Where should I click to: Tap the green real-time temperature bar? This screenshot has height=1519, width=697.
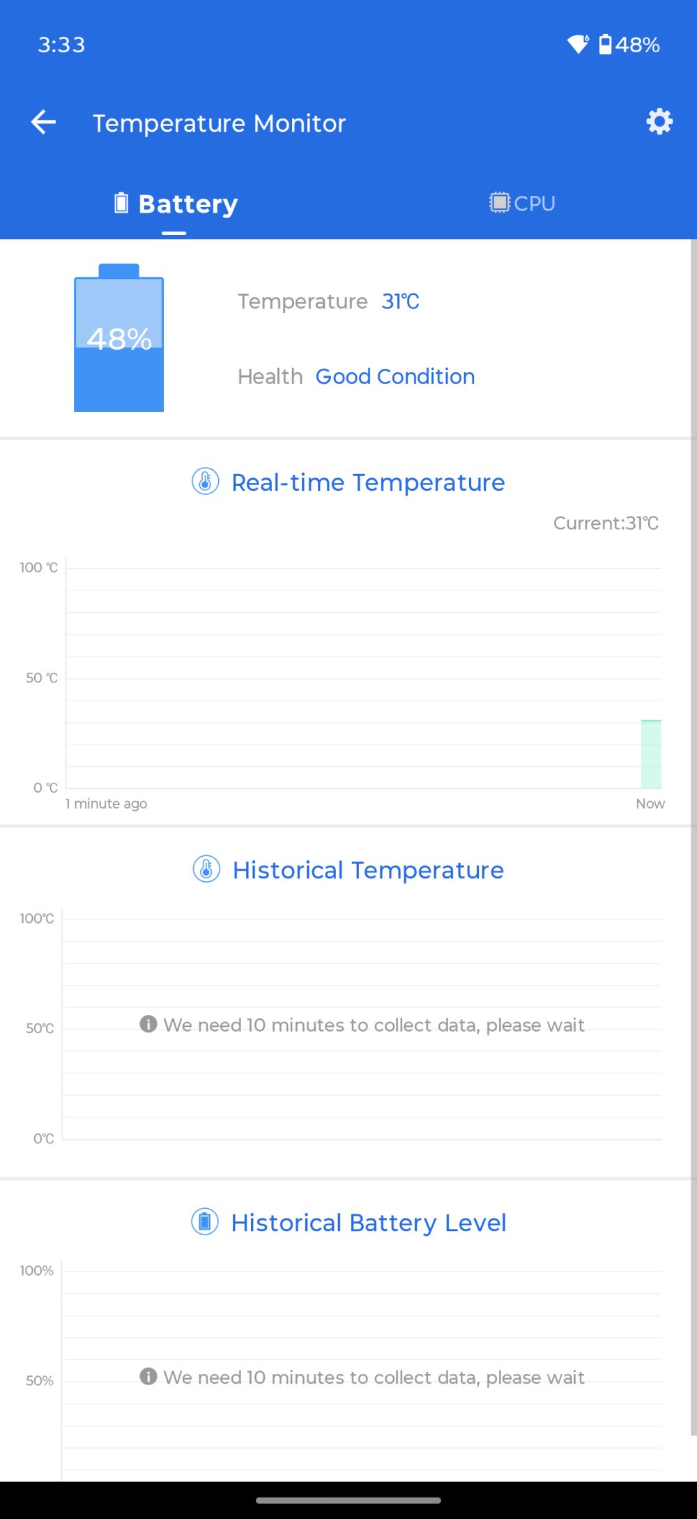coord(651,754)
